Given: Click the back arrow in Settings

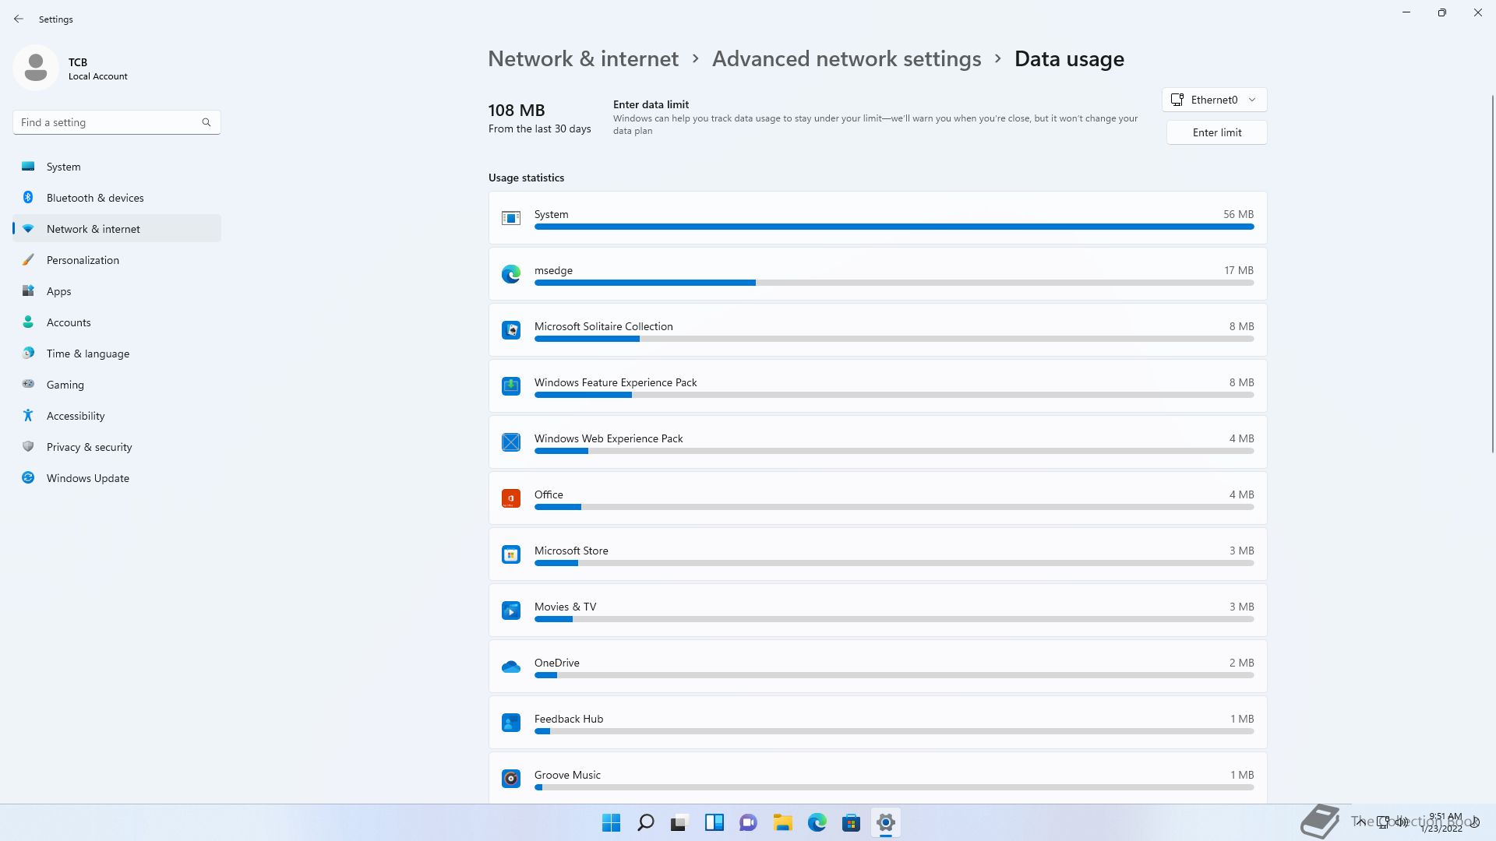Looking at the screenshot, I should pos(19,19).
